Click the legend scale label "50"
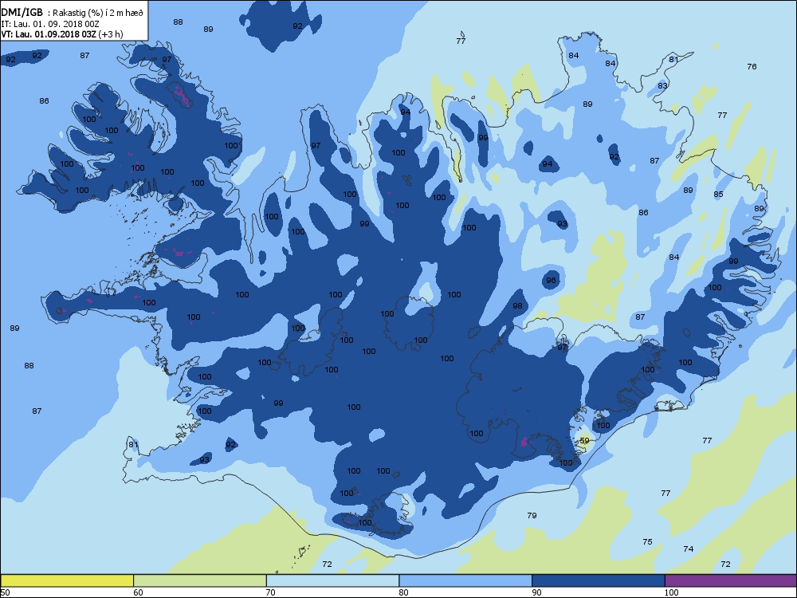Screen dimensions: 797x598 click(x=5, y=592)
